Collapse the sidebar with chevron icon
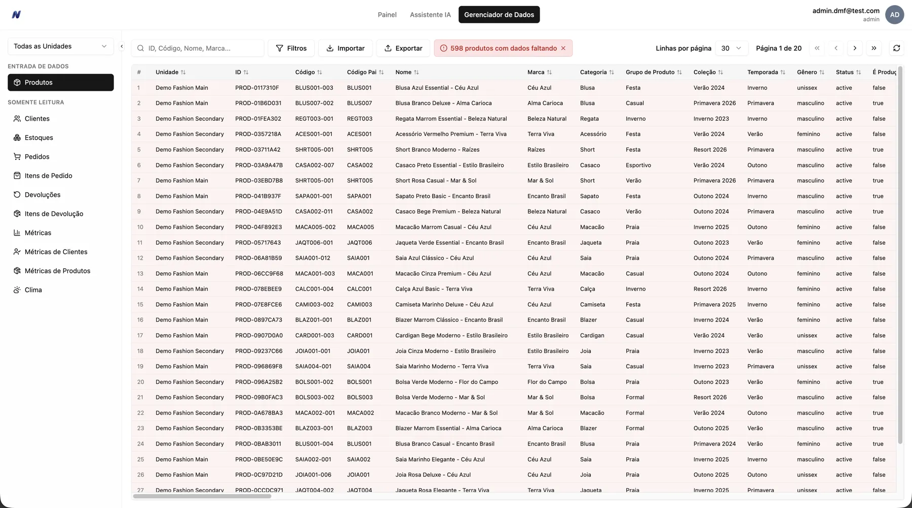Viewport: 912px width, 508px height. pos(122,47)
